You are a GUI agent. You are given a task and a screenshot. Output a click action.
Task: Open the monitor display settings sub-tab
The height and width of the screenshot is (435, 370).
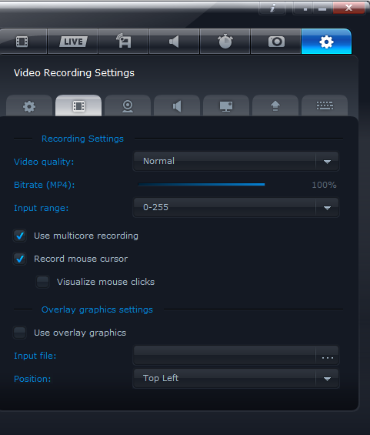click(226, 106)
